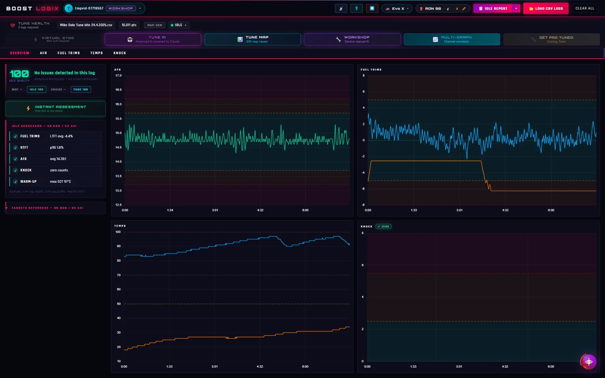Open the IDLE mode dropdown

click(x=179, y=25)
